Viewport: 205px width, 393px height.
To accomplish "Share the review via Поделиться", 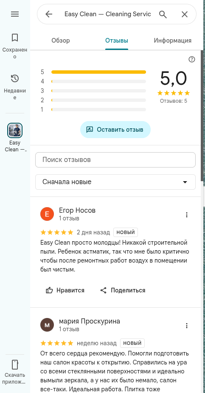I will coord(123,290).
